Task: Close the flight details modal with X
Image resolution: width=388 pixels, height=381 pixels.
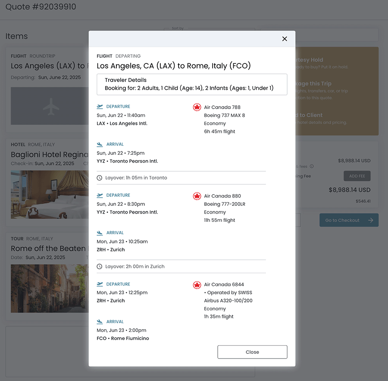Action: click(285, 39)
